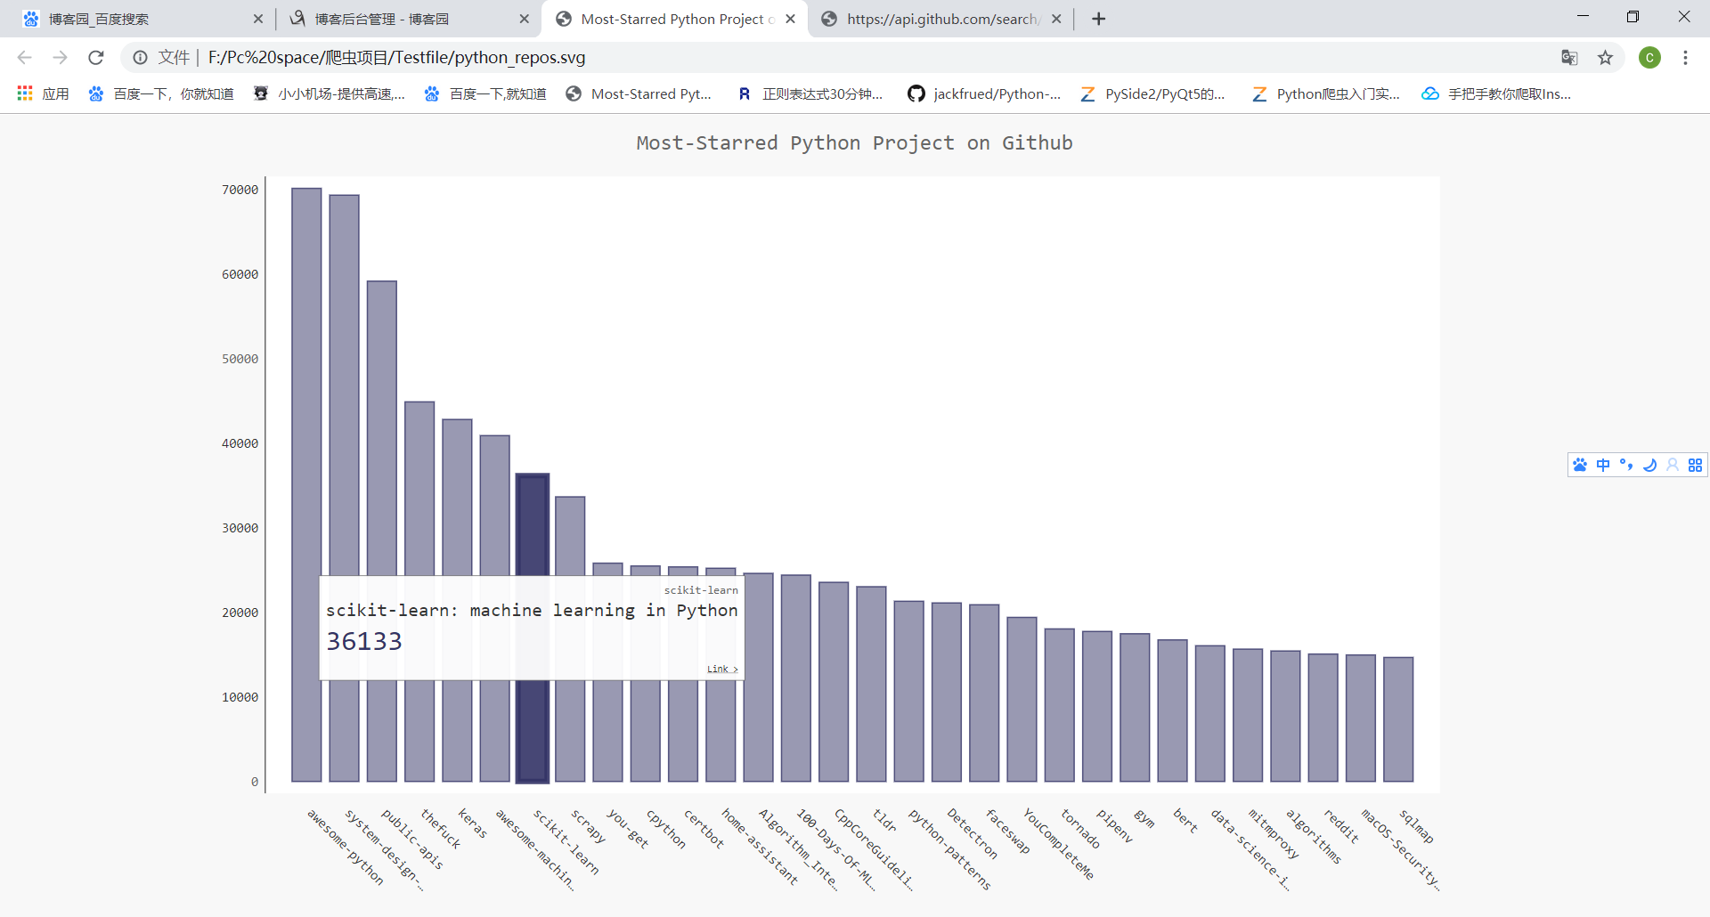Open the 百度一下,就知道 bookmark
The image size is (1710, 917).
pyautogui.click(x=485, y=93)
